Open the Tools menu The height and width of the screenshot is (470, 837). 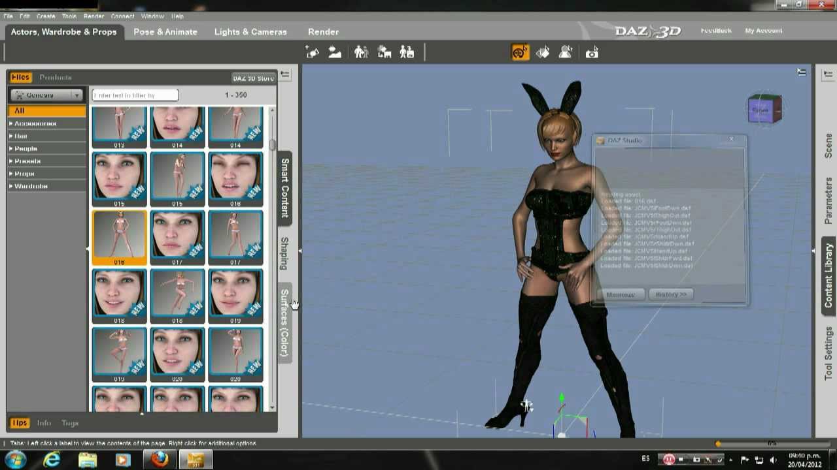click(x=69, y=16)
